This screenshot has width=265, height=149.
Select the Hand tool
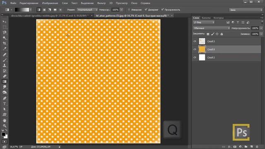(5, 120)
